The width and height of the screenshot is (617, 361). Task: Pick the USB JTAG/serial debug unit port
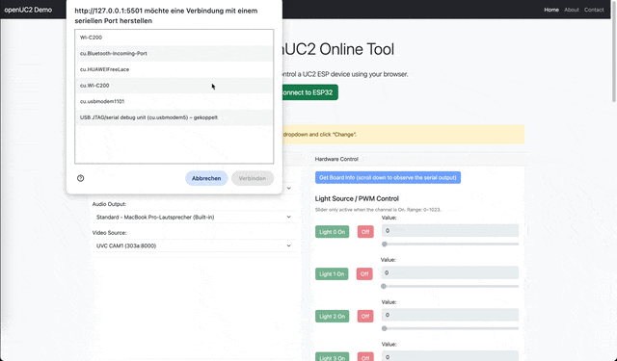174,117
